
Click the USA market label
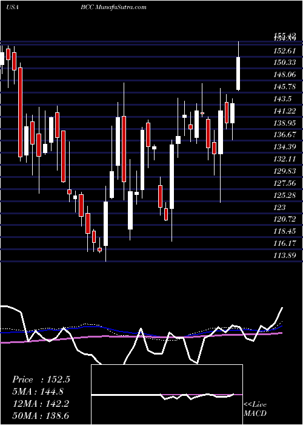click(12, 7)
